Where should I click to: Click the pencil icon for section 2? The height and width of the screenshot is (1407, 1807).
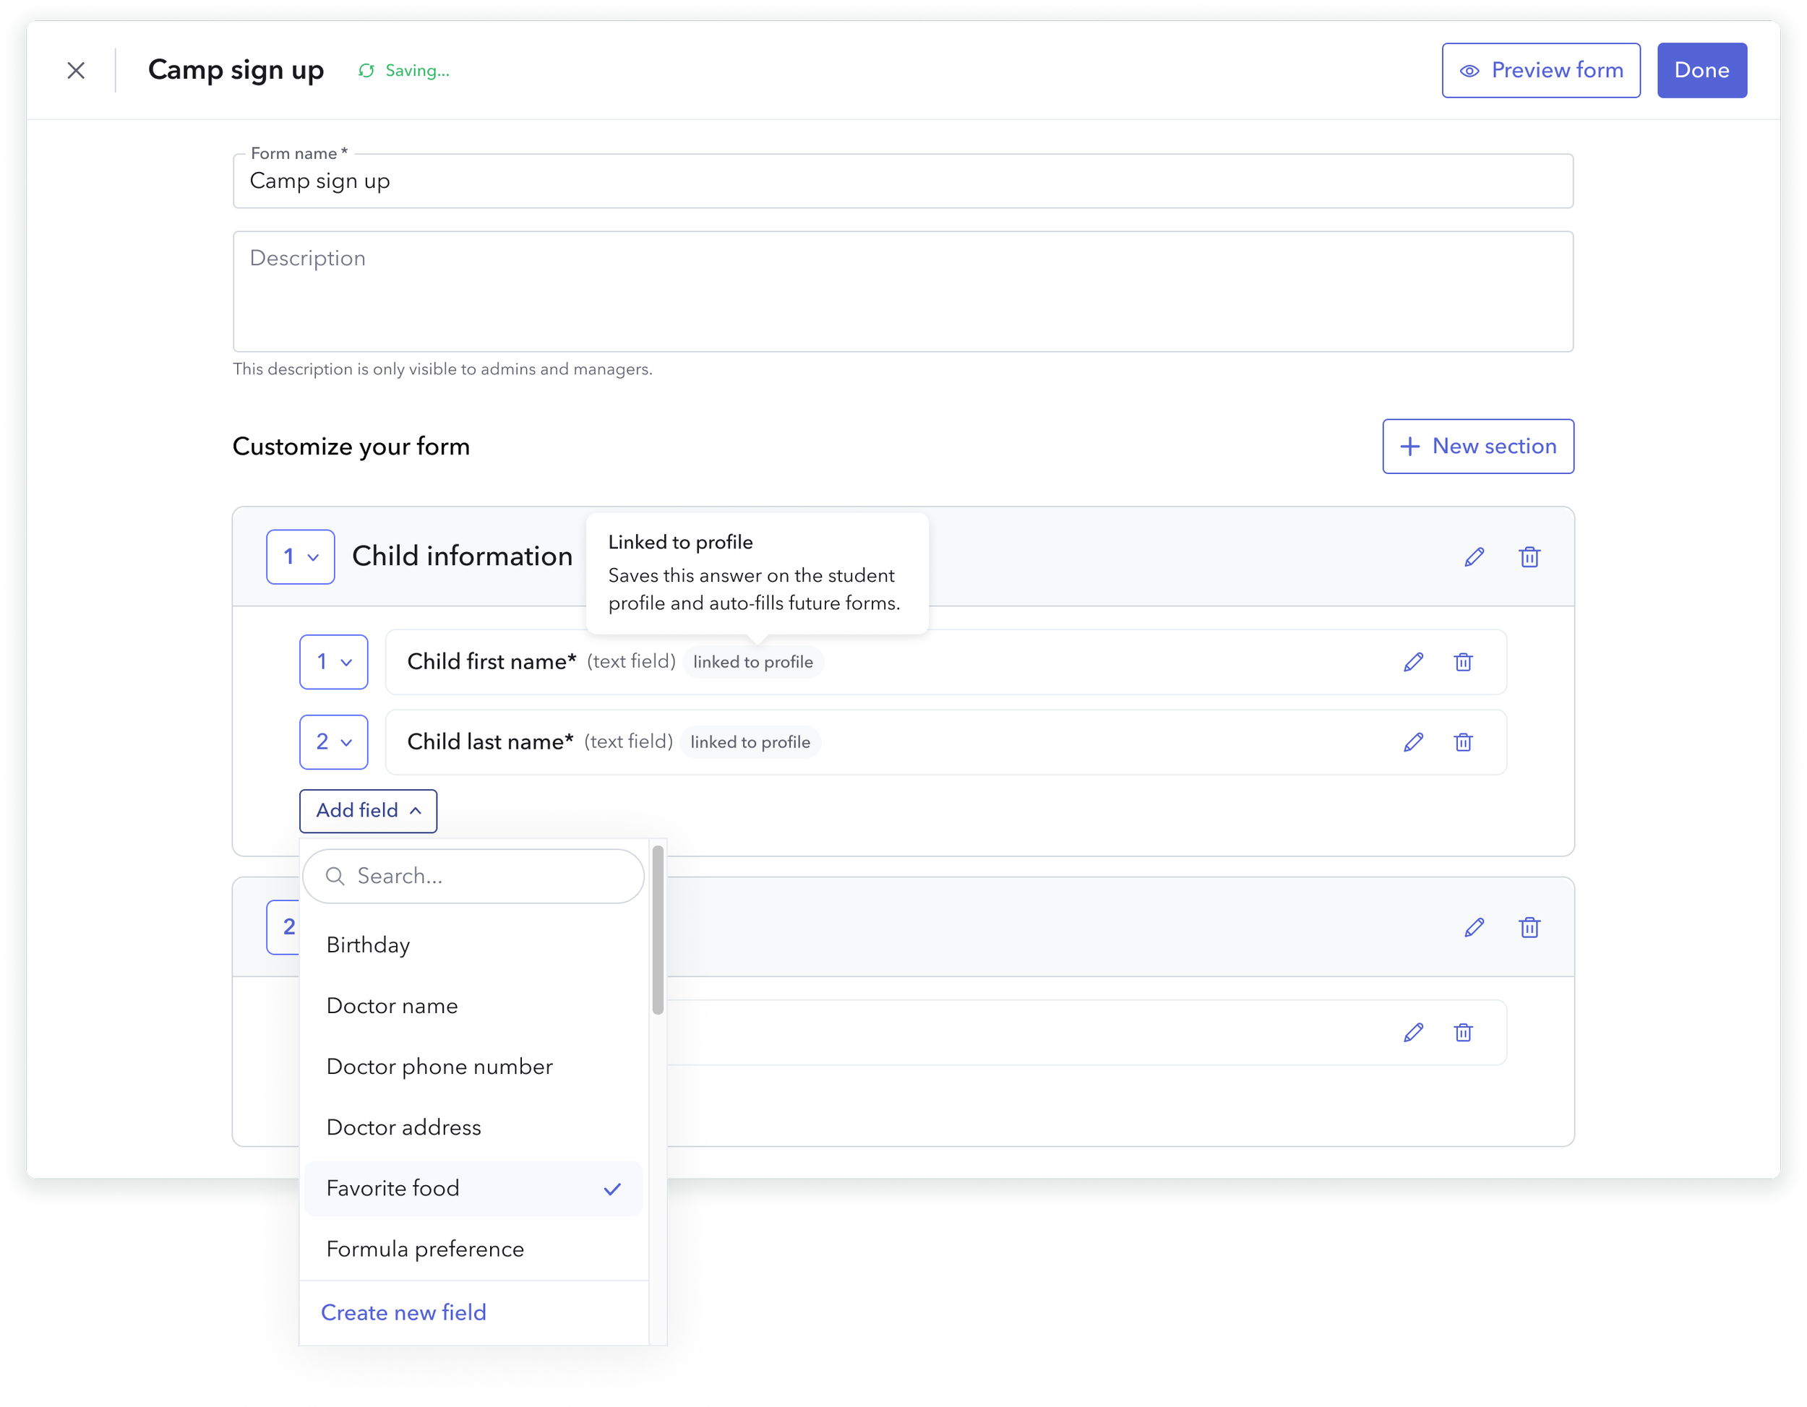[x=1474, y=927]
